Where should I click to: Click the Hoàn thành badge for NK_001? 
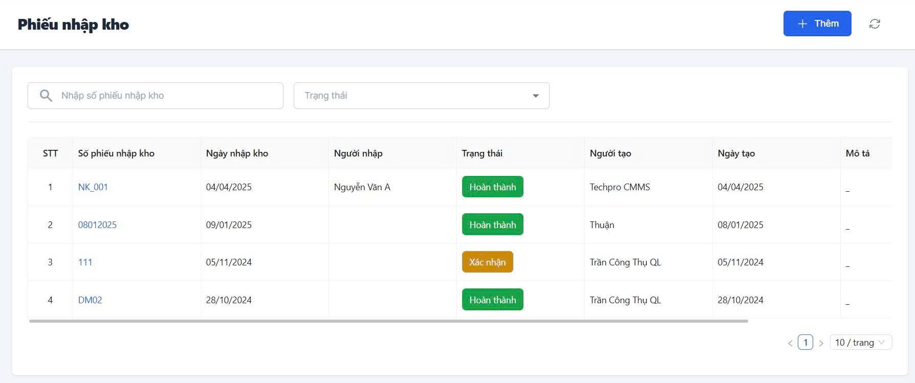coord(492,187)
